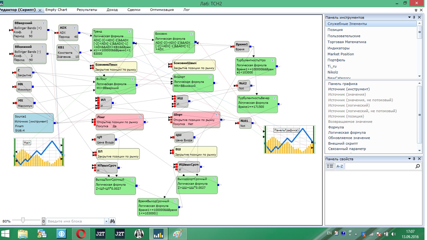
Task: Click the A-Z sort button in properties panel
Action: pyautogui.click(x=339, y=167)
